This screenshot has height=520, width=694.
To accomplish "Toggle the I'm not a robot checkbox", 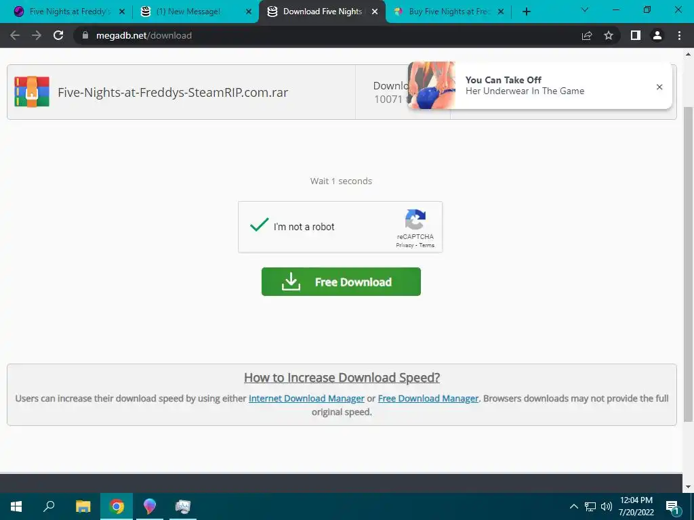I will tap(260, 225).
